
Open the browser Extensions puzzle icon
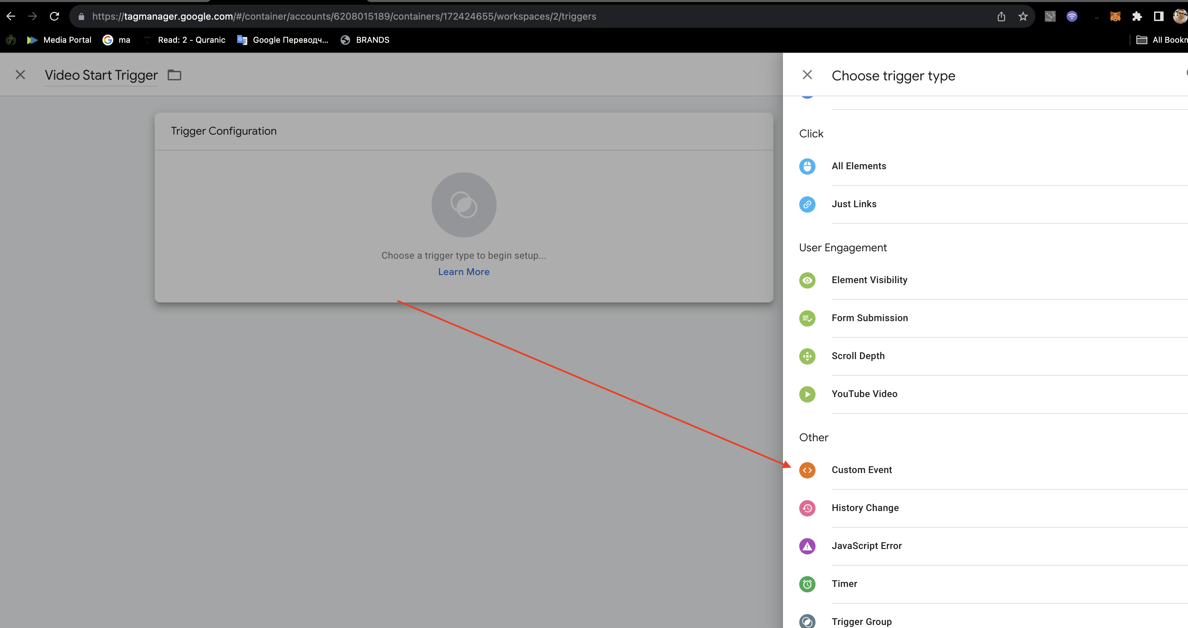[1137, 17]
